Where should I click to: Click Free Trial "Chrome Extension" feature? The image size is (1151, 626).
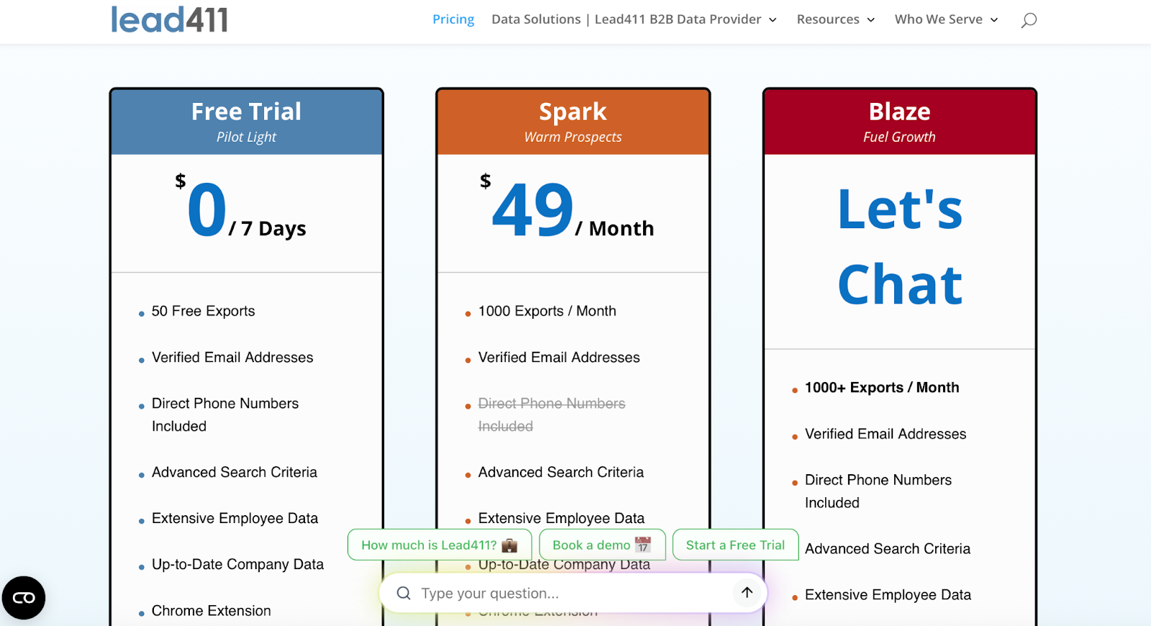point(211,610)
